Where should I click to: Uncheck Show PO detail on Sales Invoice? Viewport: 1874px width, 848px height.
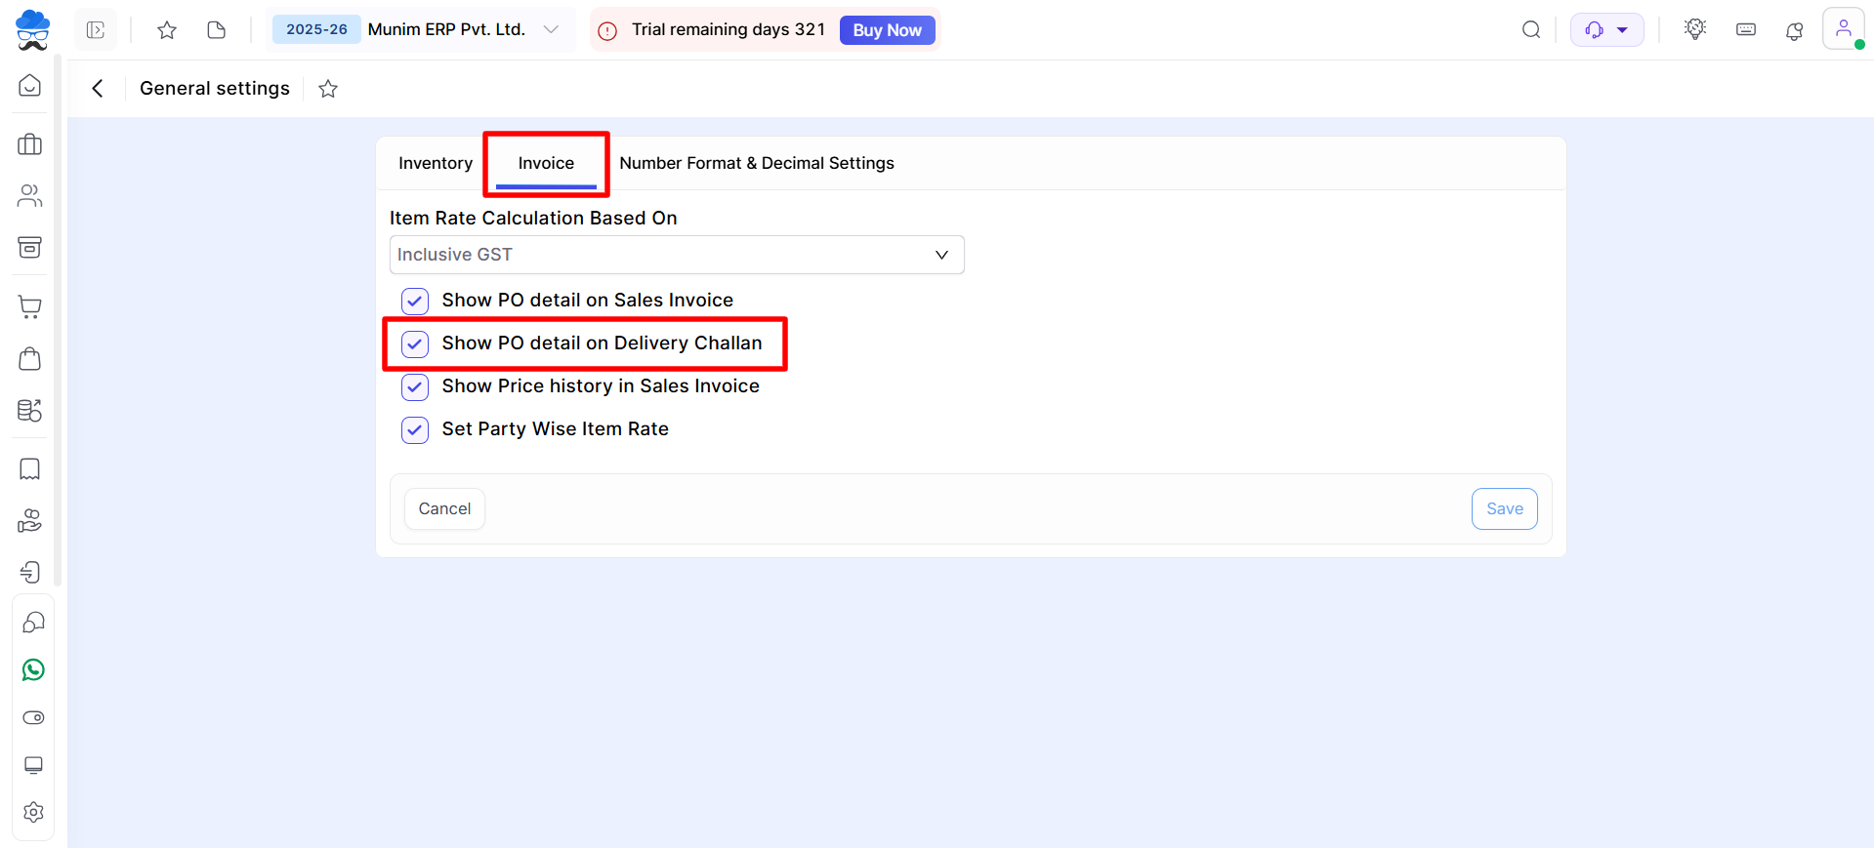415,301
